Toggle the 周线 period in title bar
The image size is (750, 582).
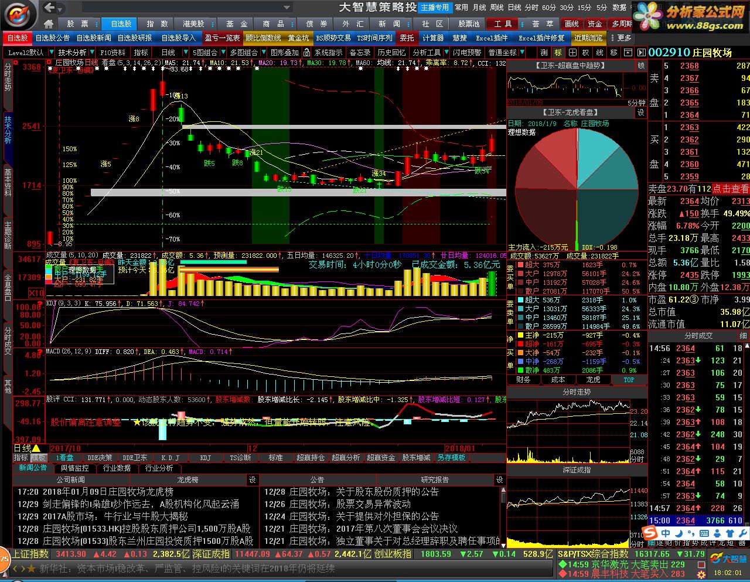(x=497, y=8)
